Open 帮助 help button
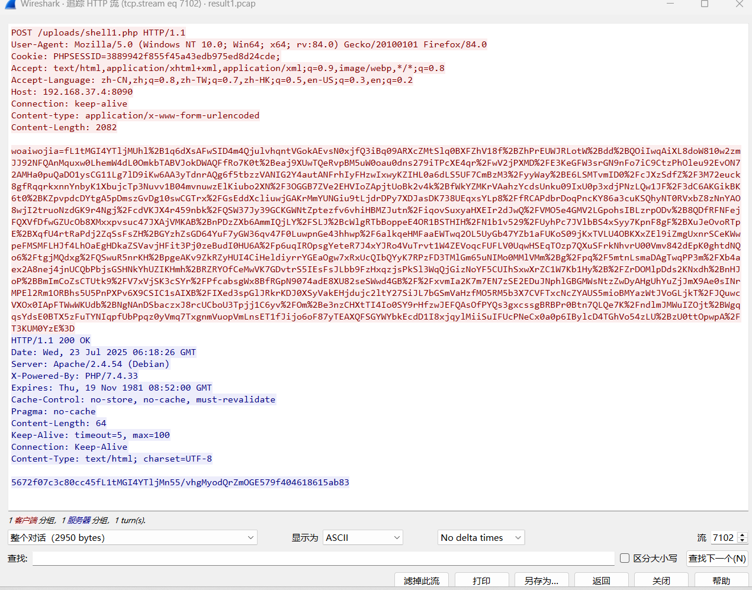 tap(721, 581)
